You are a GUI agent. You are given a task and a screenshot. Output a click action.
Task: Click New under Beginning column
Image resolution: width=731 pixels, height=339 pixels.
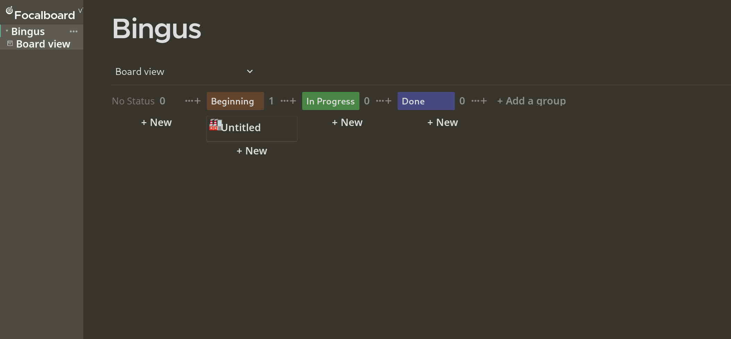pyautogui.click(x=252, y=151)
